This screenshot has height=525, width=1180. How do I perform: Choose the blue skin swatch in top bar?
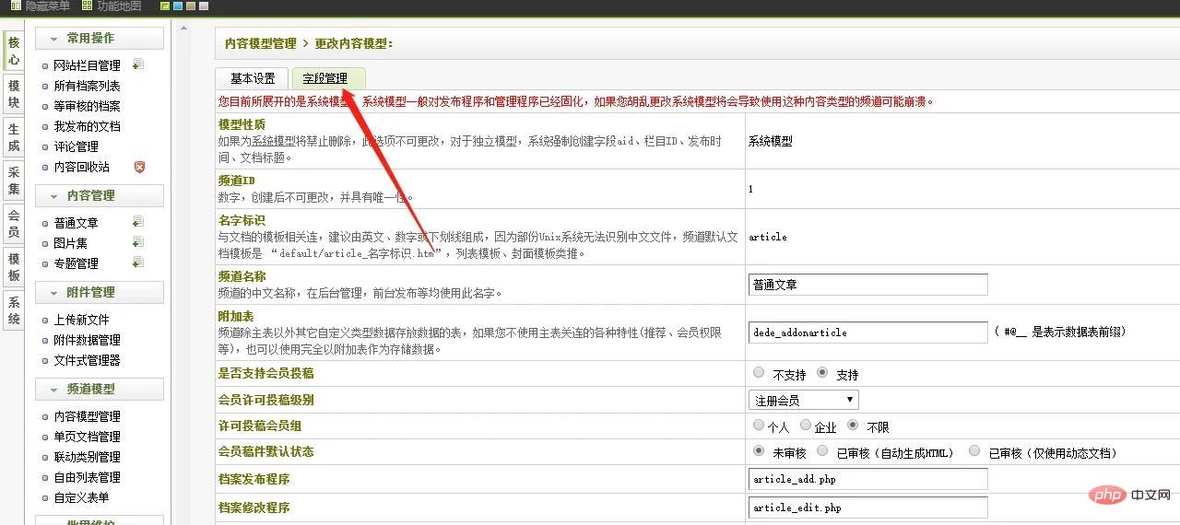pos(178,6)
